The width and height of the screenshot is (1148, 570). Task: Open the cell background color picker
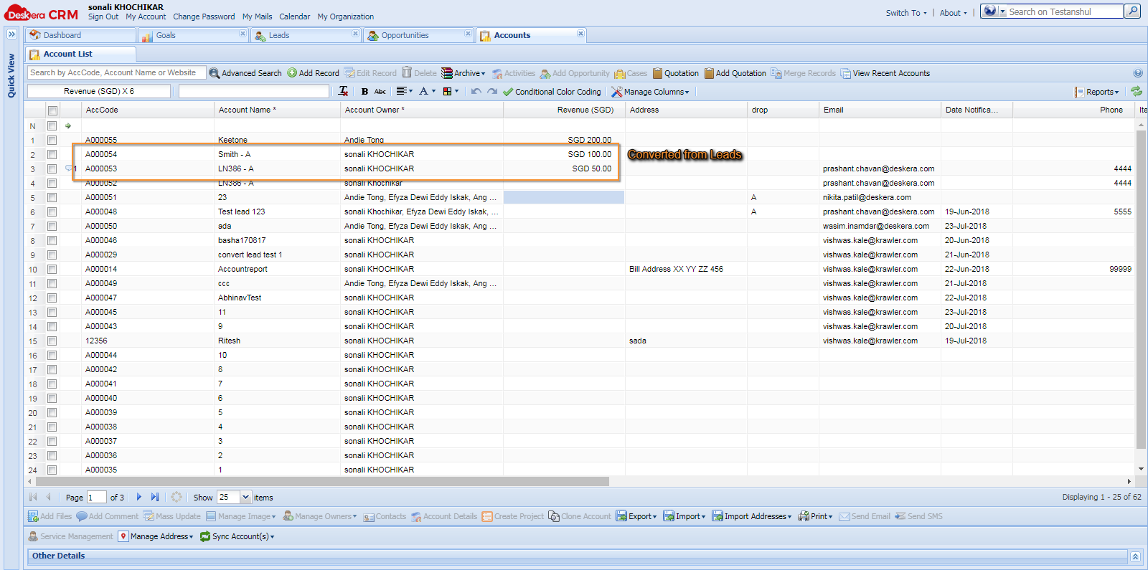click(x=451, y=92)
